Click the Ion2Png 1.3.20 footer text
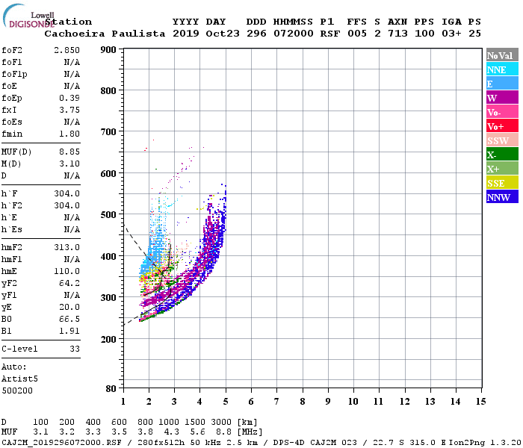 click(485, 443)
